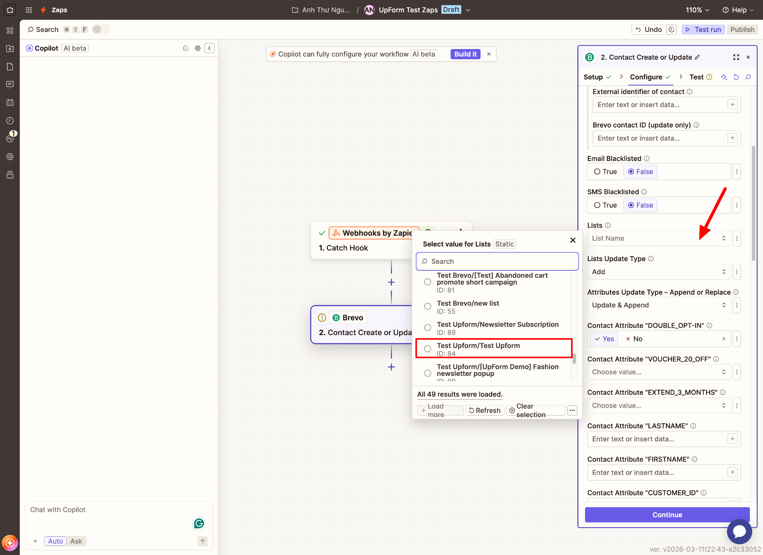
Task: Select Ask mode in Copilot chat
Action: click(x=76, y=541)
